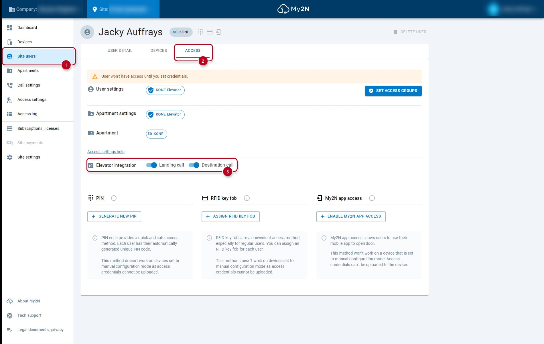Click the RFID card icon beside user name
Image resolution: width=544 pixels, height=344 pixels.
coord(210,32)
